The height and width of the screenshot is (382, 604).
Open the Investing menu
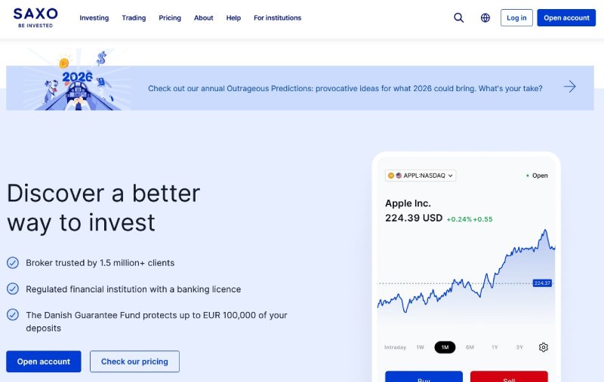coord(94,18)
